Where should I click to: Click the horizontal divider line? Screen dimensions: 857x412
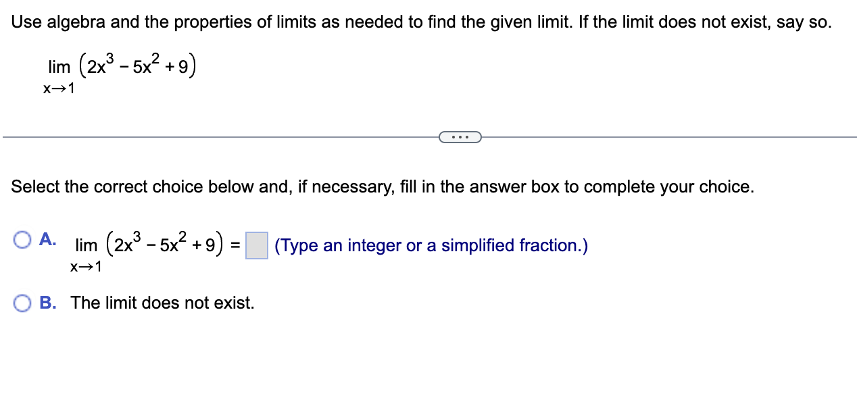click(203, 137)
